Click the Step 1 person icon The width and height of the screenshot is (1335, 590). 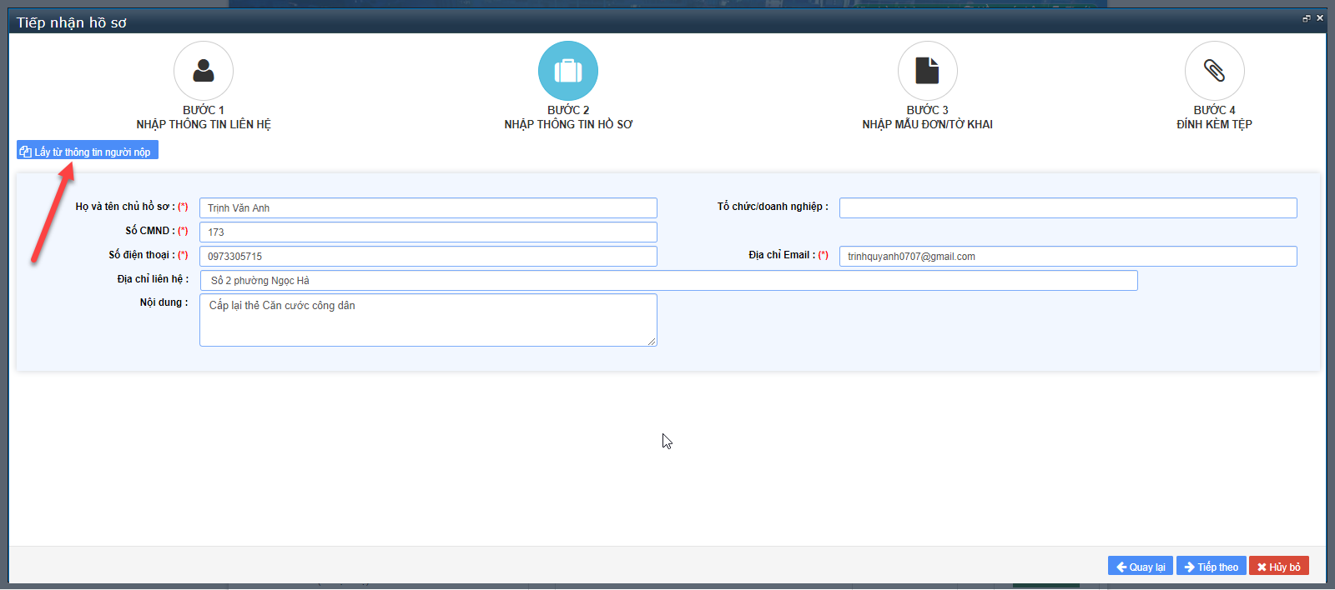pos(204,71)
